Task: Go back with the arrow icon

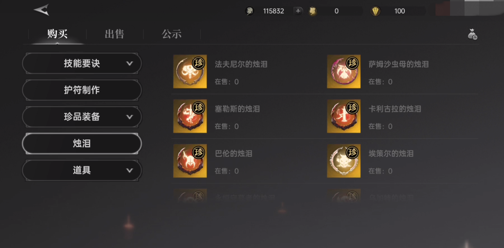Action: (42, 10)
